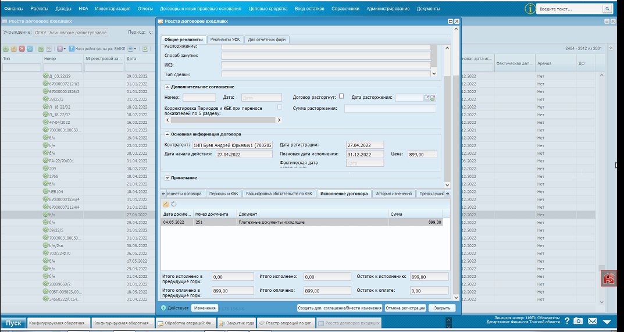Click horizontal scrollbar right arrow under Корректировка
The height and width of the screenshot is (332, 624).
[279, 120]
